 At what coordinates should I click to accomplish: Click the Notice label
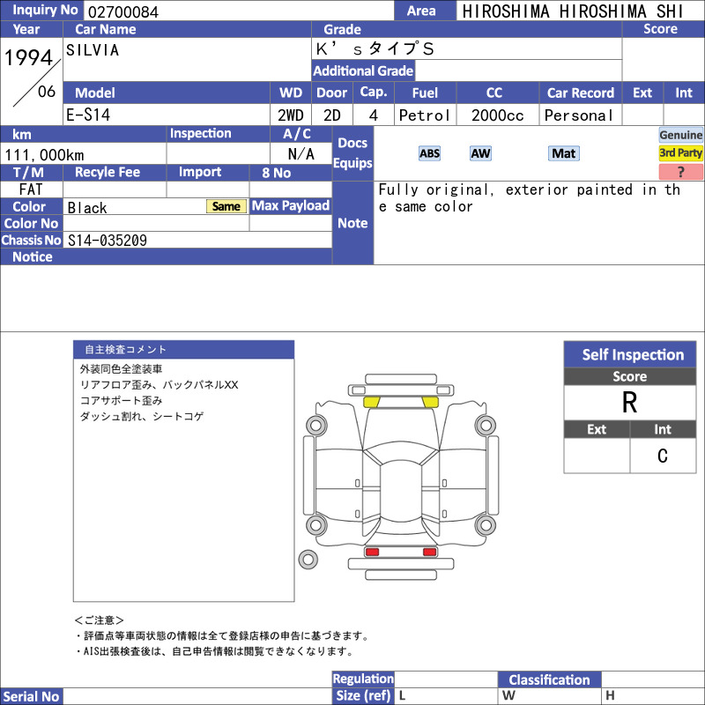point(33,256)
